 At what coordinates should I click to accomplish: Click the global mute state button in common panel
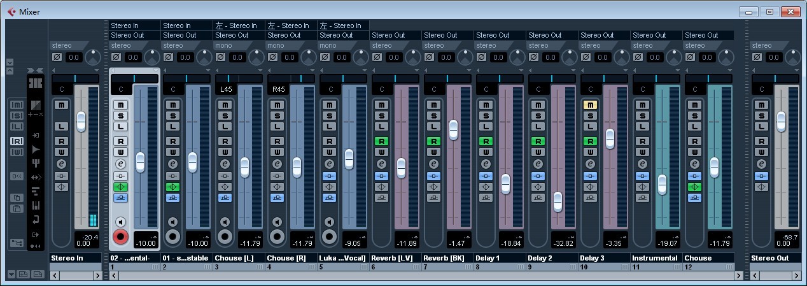pyautogui.click(x=17, y=104)
